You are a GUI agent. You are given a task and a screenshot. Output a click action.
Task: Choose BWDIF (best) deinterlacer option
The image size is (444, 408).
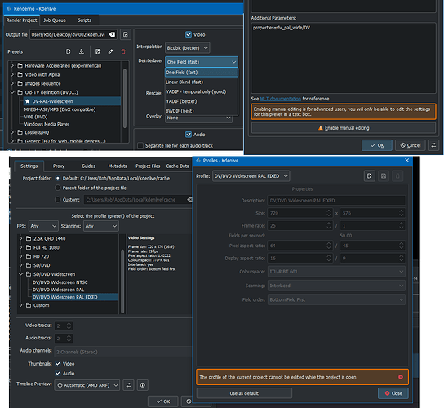click(202, 111)
